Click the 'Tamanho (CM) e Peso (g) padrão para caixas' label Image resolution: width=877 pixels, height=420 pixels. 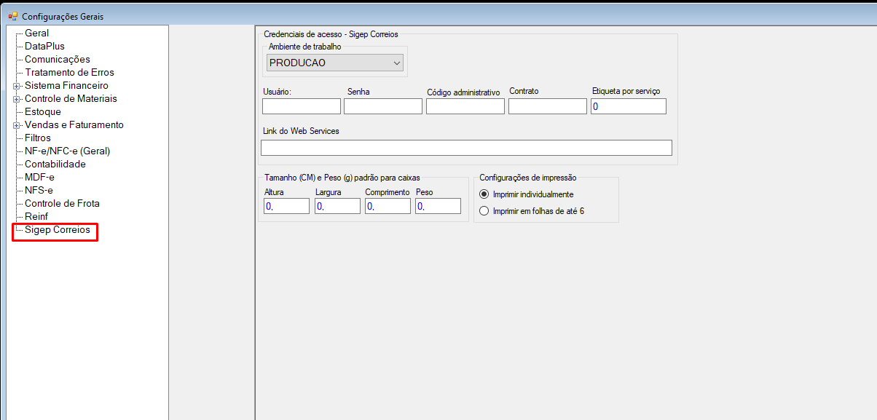point(342,178)
